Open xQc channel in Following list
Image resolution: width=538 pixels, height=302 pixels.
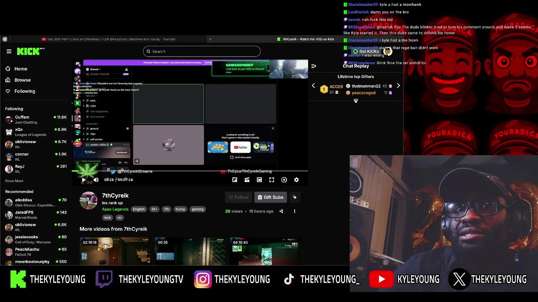tap(36, 132)
